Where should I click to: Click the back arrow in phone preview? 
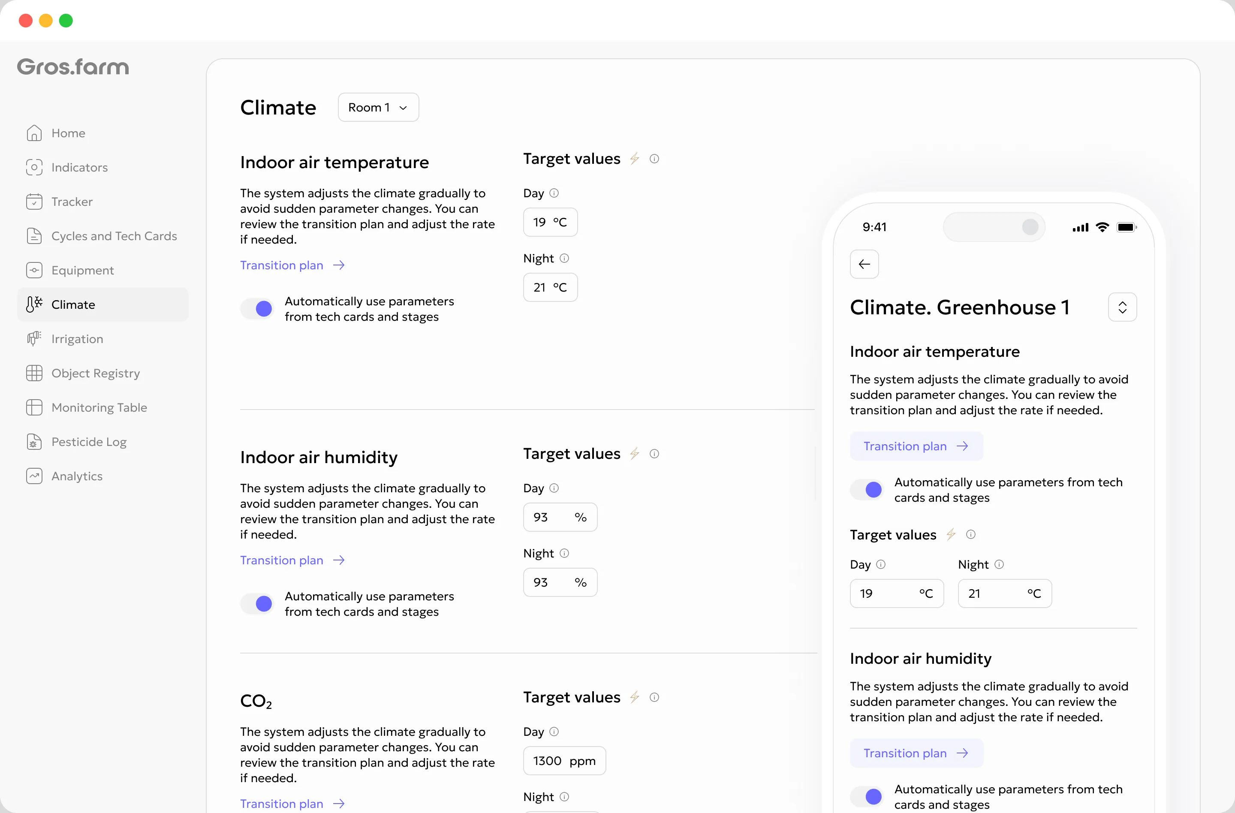[864, 264]
